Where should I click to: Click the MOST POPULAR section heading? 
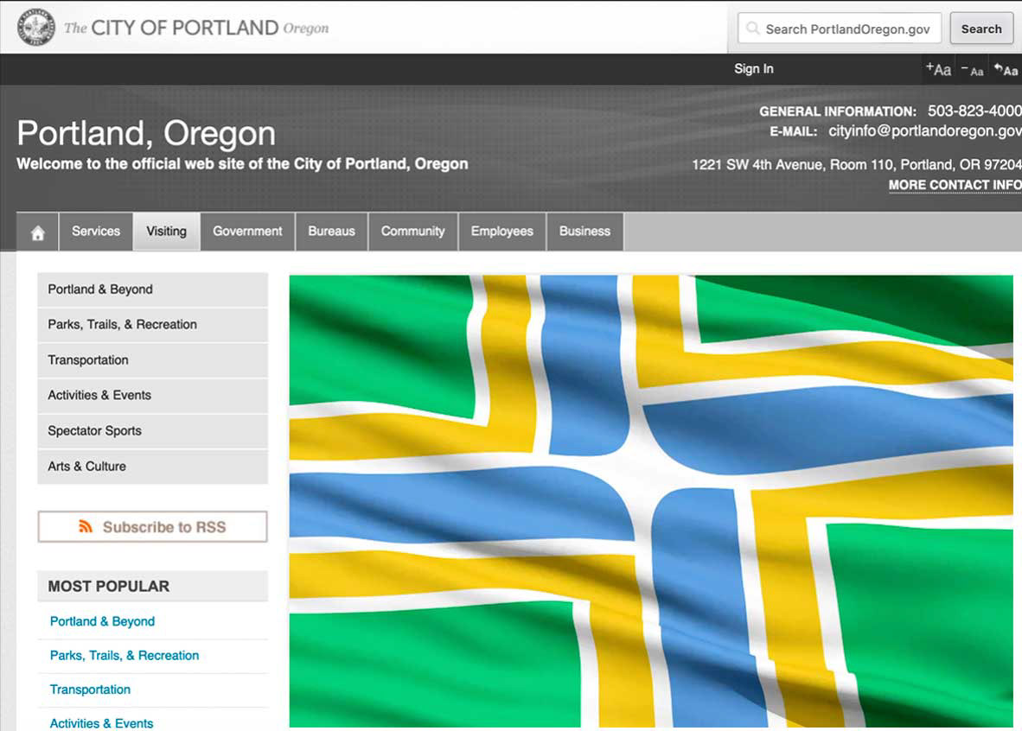pos(109,587)
